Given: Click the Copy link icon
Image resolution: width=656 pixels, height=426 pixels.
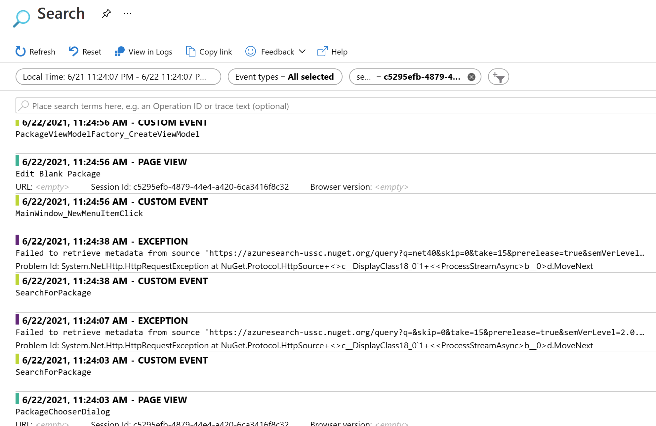Looking at the screenshot, I should click(190, 52).
